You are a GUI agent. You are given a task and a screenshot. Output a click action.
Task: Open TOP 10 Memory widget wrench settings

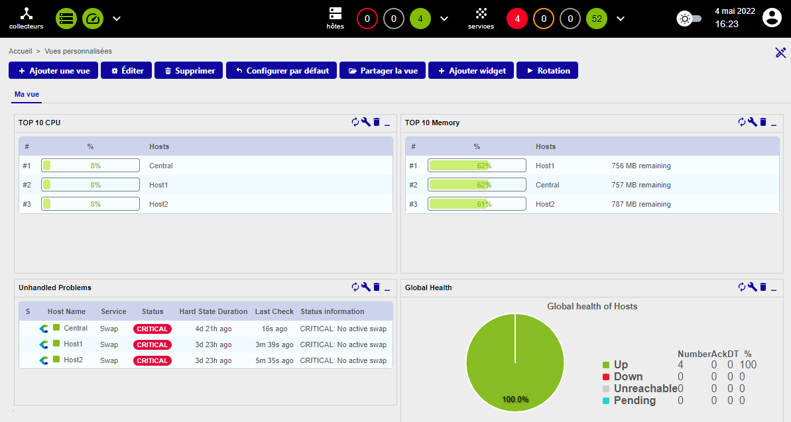click(752, 122)
